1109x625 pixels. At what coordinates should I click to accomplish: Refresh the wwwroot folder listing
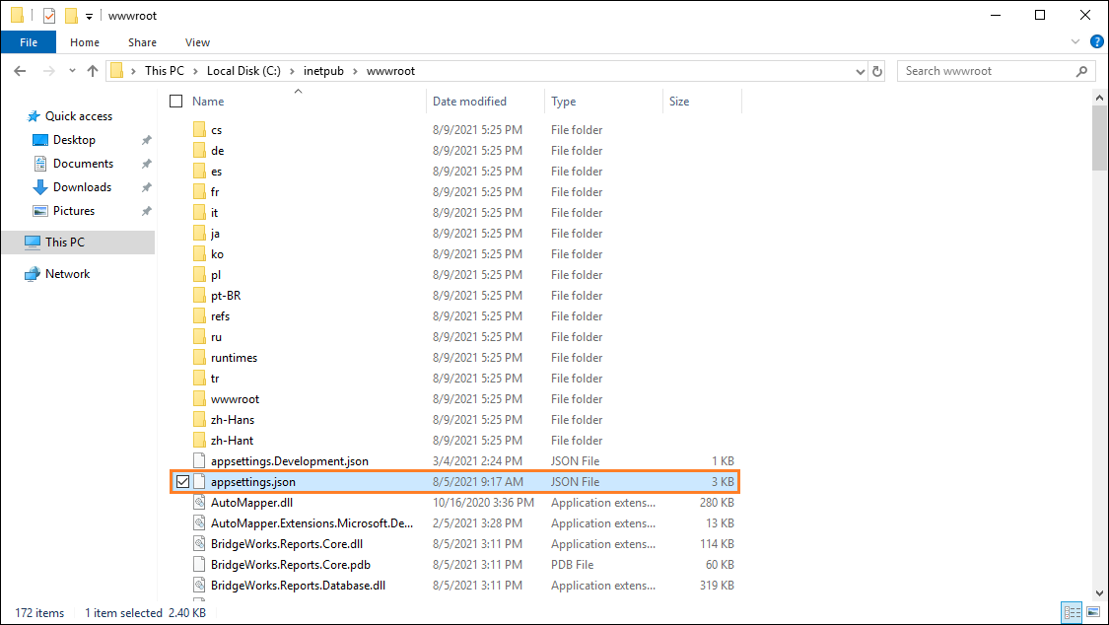pyautogui.click(x=877, y=70)
